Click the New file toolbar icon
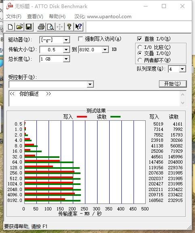Viewport: 195px width, 233px height. (10, 27)
